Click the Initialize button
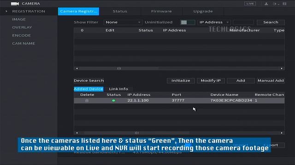Image resolution: width=295 pixels, height=165 pixels. (x=181, y=81)
